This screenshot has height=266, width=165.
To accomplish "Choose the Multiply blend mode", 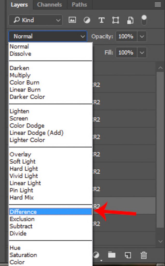I will (20, 75).
